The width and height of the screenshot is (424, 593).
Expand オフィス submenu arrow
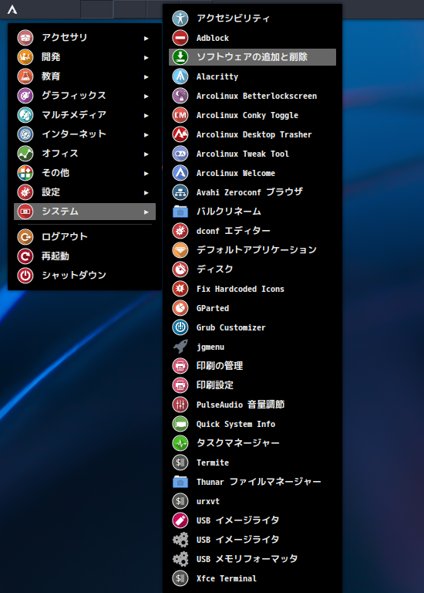click(146, 154)
